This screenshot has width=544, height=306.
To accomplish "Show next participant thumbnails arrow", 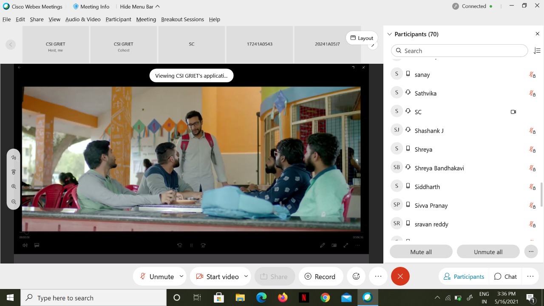I will pyautogui.click(x=373, y=45).
